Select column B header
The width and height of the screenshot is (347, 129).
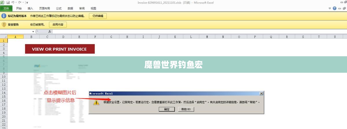pos(31,37)
